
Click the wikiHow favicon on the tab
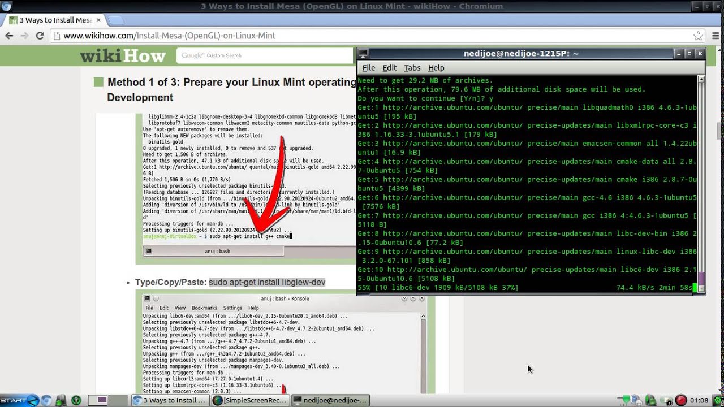coord(13,20)
